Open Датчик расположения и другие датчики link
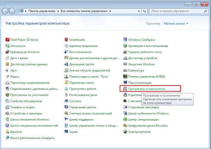The width and height of the screenshot is (211, 149). coord(94,58)
